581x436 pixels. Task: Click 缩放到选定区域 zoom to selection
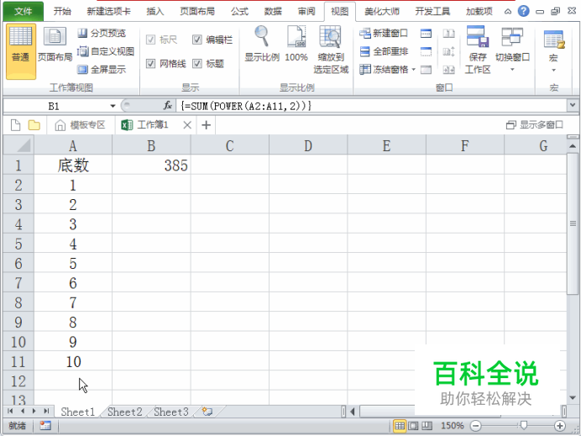point(331,50)
